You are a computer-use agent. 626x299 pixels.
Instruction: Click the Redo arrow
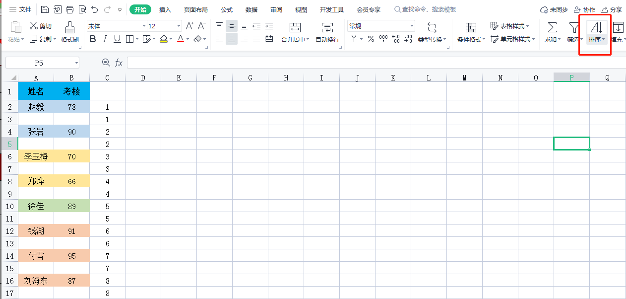(x=108, y=9)
